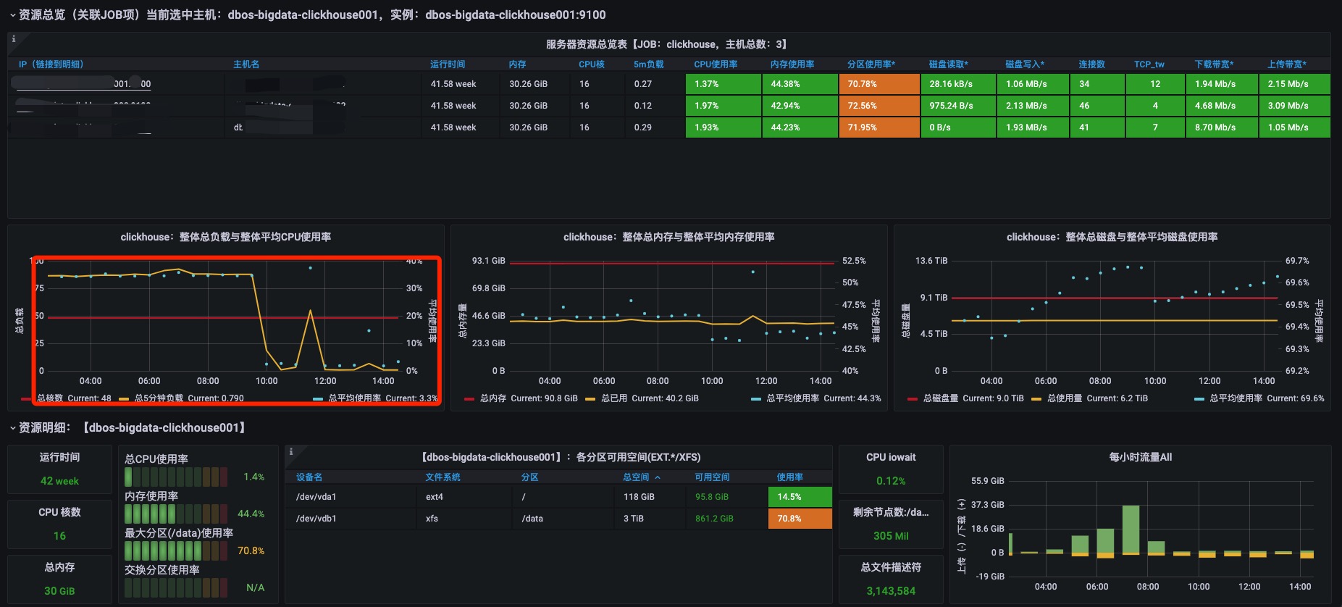Sort overview table by 上传带宽* column
Viewport: 1342px width, 607px height.
(1287, 64)
